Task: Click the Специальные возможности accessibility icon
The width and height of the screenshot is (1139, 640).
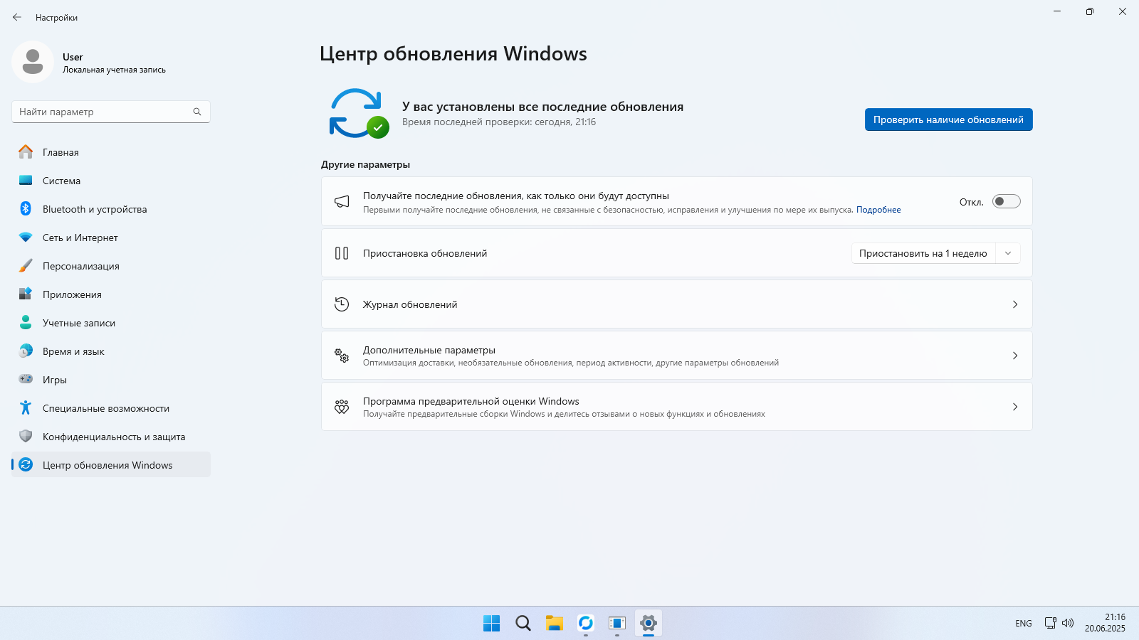Action: pos(26,408)
